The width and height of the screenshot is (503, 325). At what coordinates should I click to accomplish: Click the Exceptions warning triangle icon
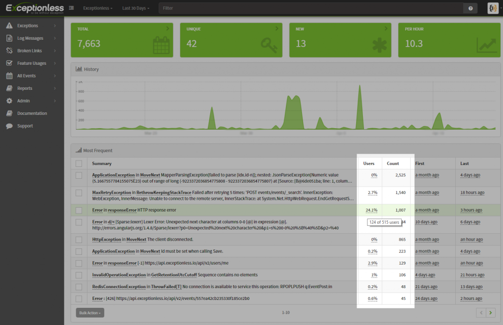[x=9, y=26]
